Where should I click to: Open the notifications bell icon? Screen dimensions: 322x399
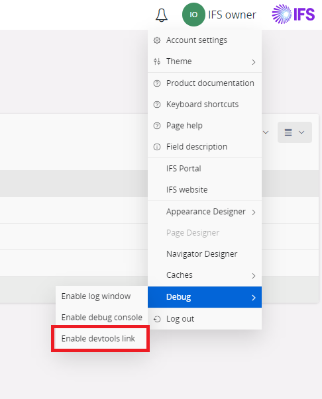tap(162, 15)
